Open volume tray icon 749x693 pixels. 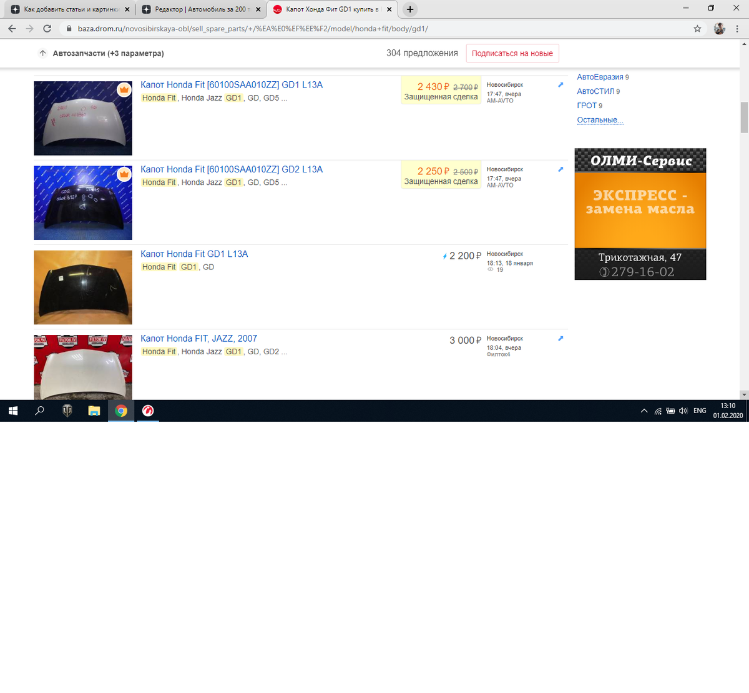point(683,411)
